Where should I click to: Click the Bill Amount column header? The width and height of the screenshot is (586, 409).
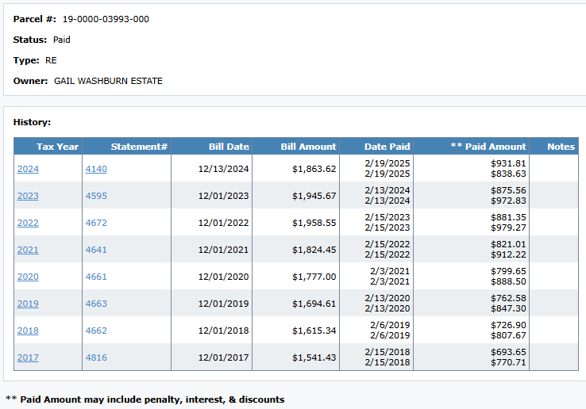(x=308, y=147)
